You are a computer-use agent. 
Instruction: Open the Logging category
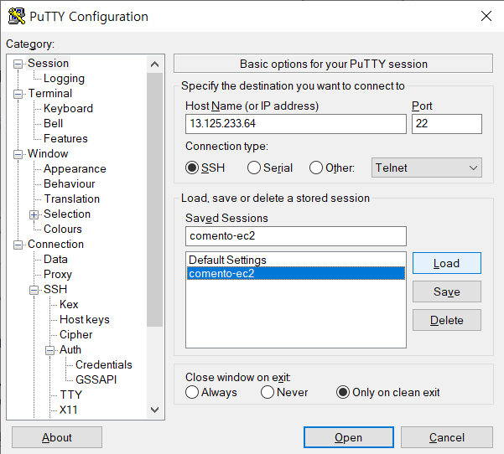point(64,79)
